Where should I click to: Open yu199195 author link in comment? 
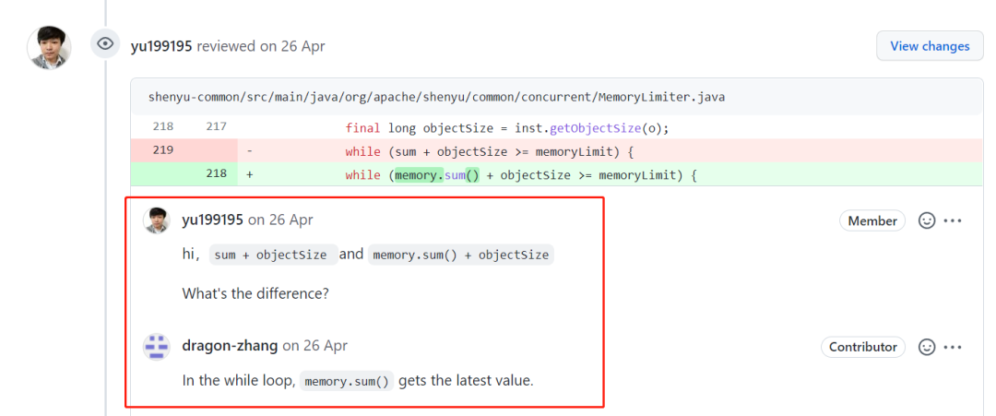212,220
